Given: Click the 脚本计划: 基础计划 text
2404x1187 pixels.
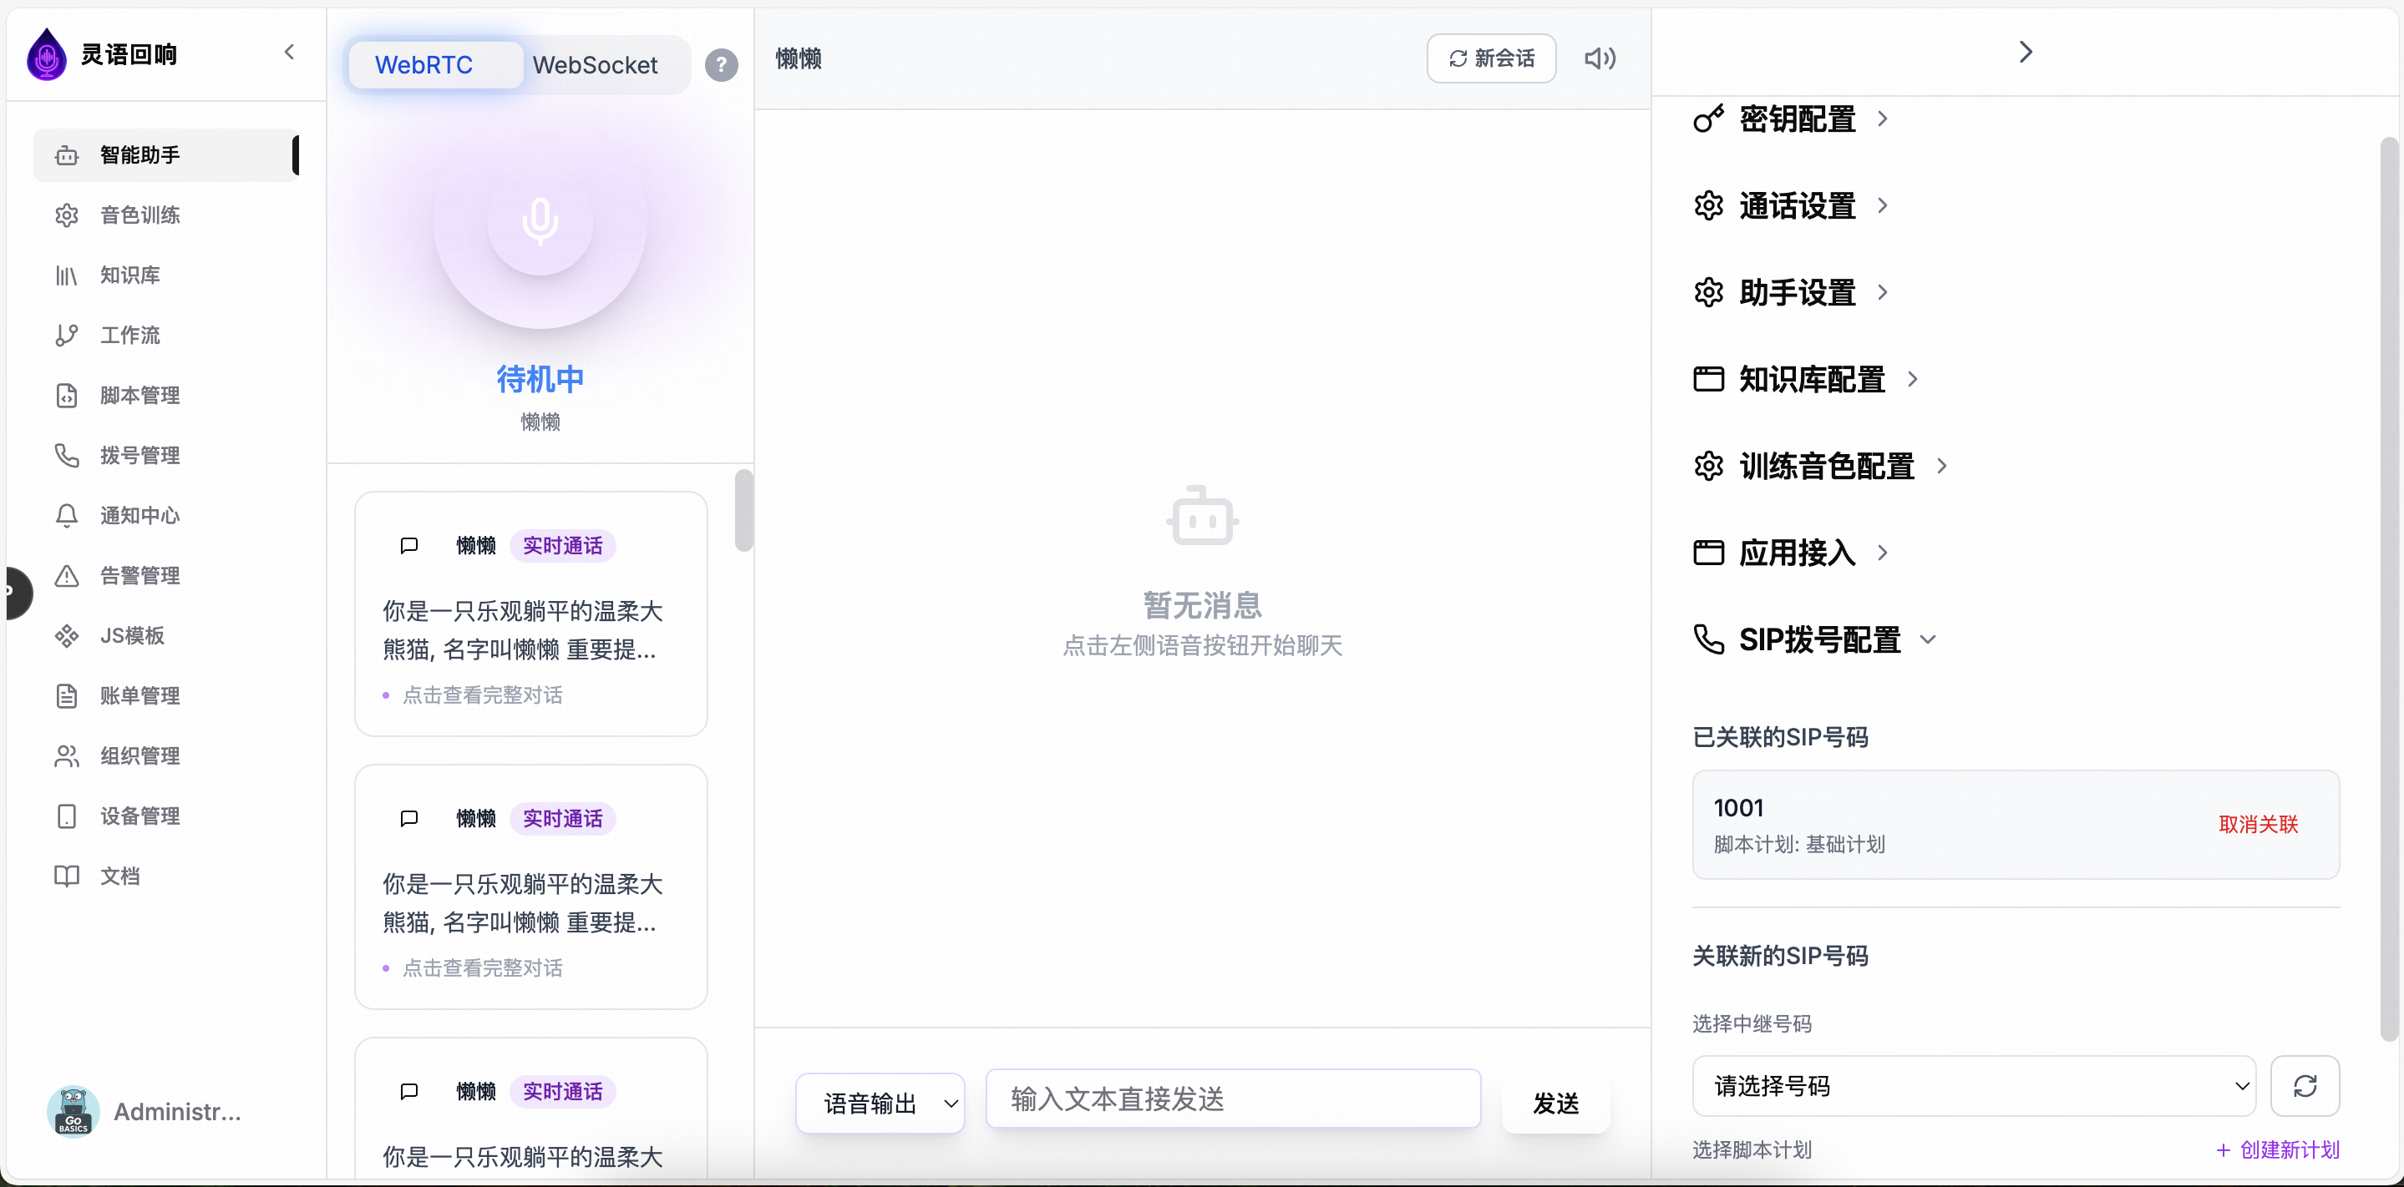Looking at the screenshot, I should pyautogui.click(x=1798, y=844).
